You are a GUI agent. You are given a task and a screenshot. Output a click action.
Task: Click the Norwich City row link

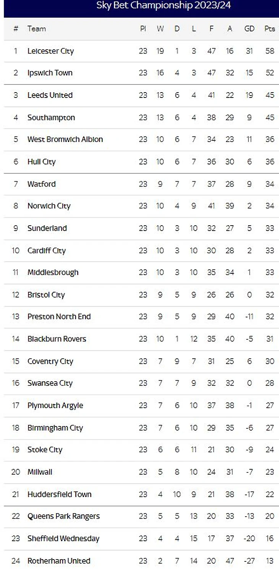click(x=49, y=206)
